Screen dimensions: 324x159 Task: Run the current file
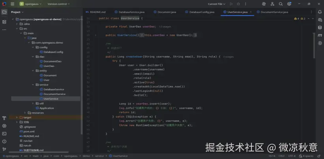click(x=231, y=4)
